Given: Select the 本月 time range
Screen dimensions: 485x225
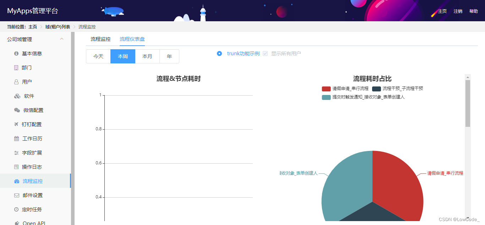Looking at the screenshot, I should (147, 56).
